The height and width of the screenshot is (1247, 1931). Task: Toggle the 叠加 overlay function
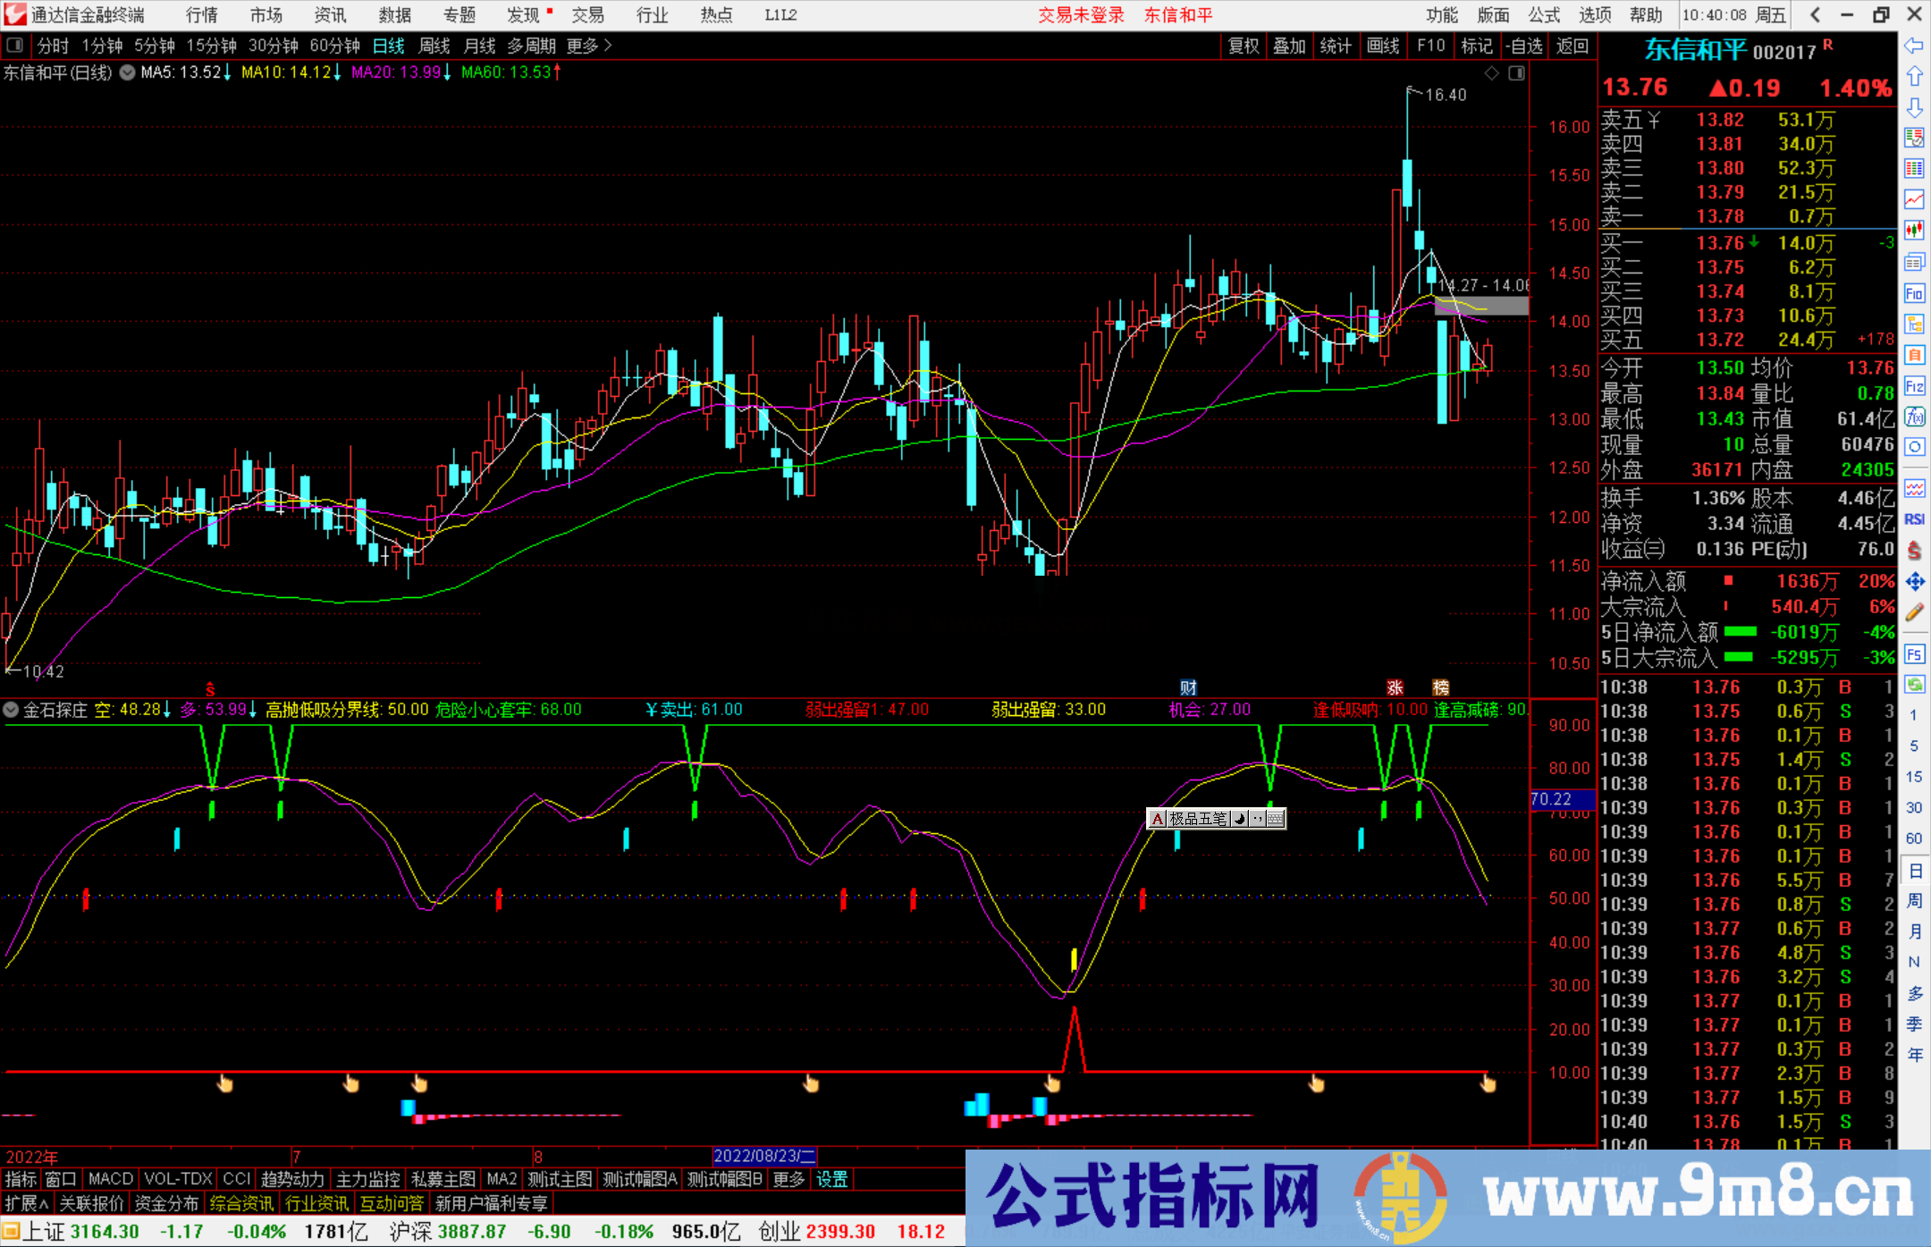click(1290, 46)
